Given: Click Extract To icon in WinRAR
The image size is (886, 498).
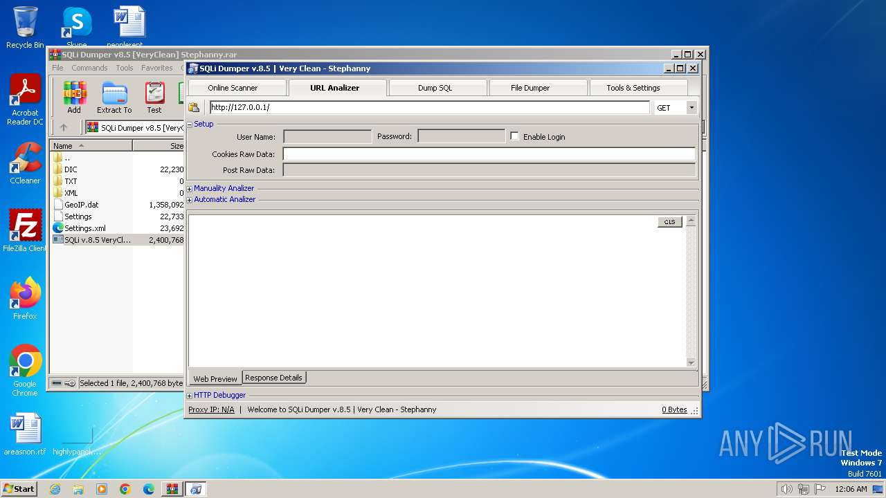Looking at the screenshot, I should click(x=114, y=98).
